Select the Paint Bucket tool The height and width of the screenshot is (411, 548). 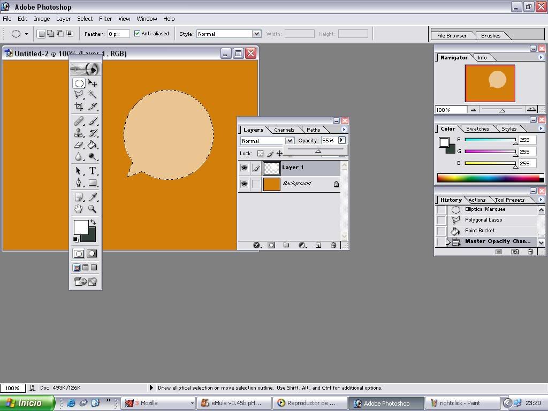coord(93,145)
